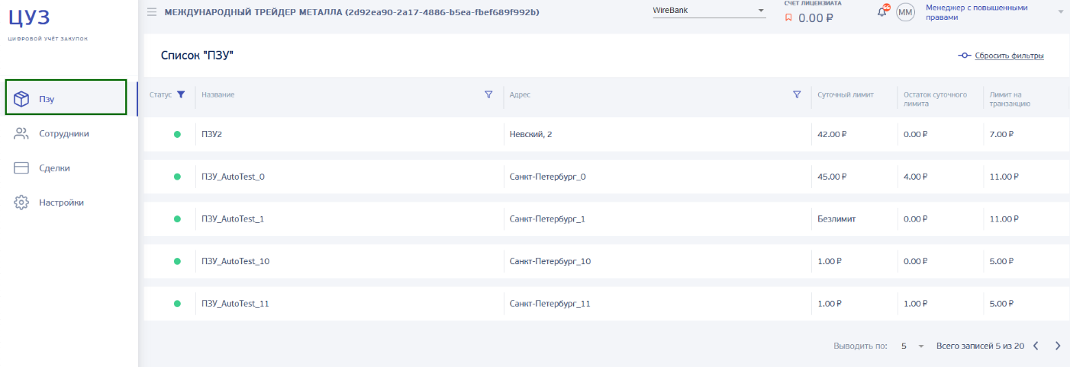Go to next page of records
Screen dimensions: 1070x367
point(1058,346)
